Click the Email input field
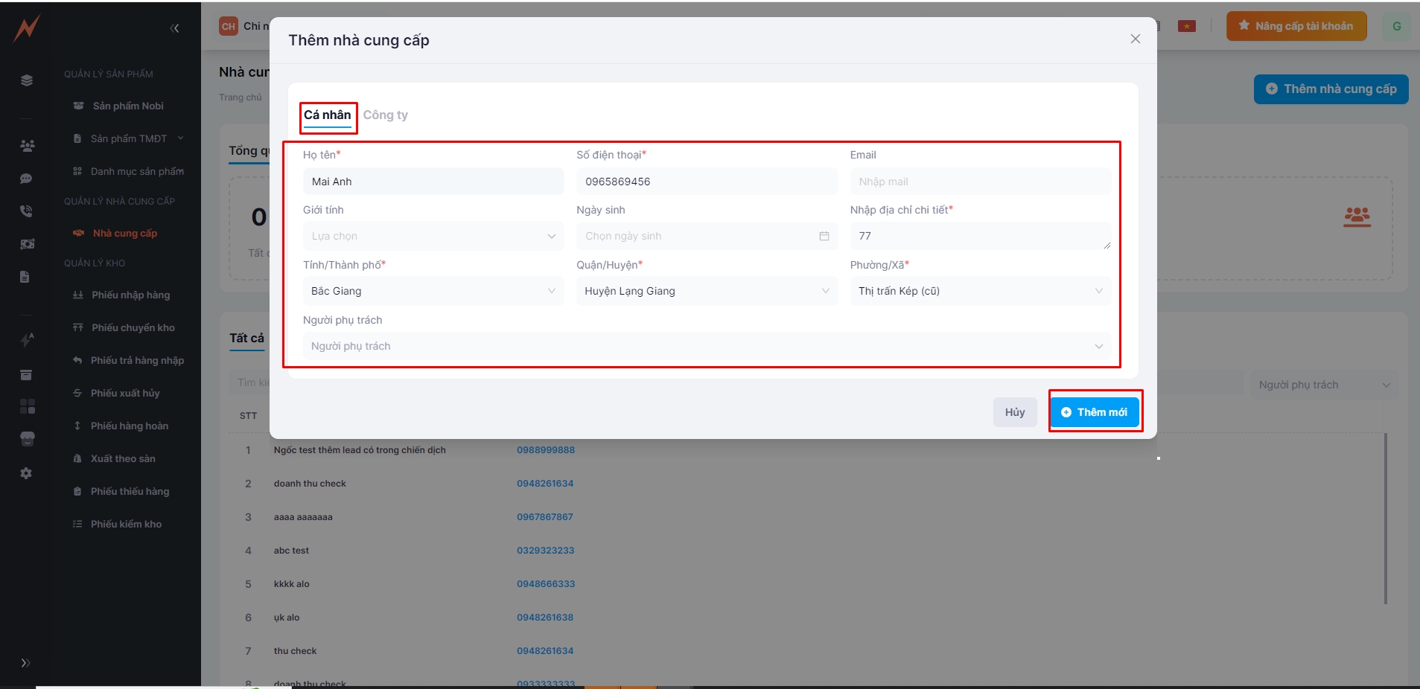1420x689 pixels. click(979, 182)
